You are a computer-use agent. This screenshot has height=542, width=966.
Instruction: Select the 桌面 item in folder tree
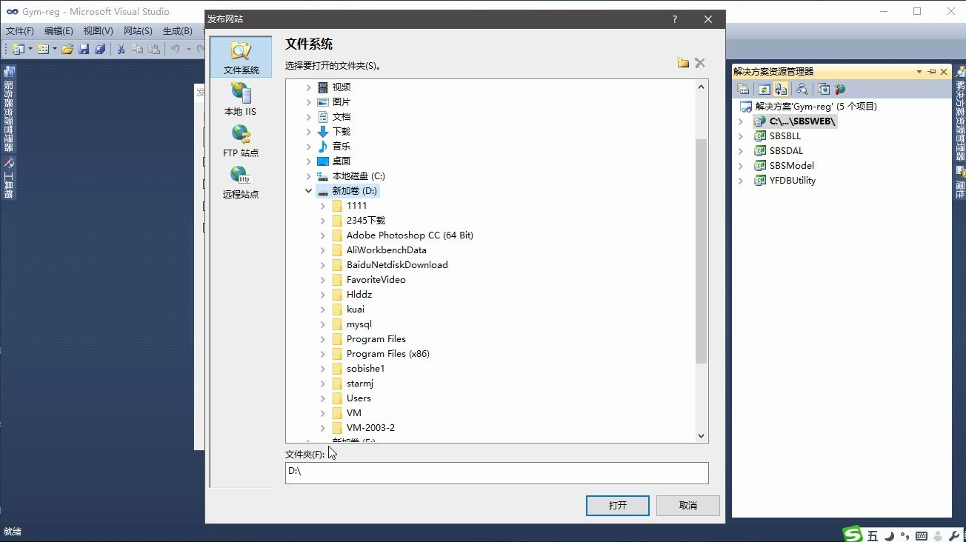click(x=342, y=161)
